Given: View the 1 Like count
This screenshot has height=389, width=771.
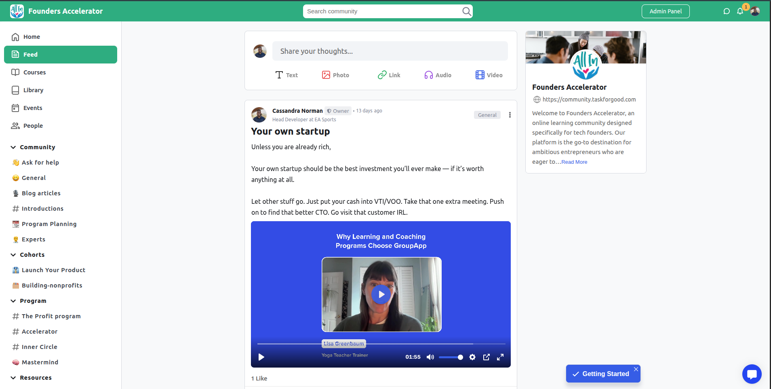Looking at the screenshot, I should tap(259, 378).
